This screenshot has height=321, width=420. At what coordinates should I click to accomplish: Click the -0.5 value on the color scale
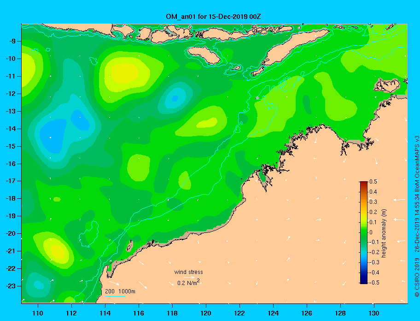pyautogui.click(x=374, y=282)
